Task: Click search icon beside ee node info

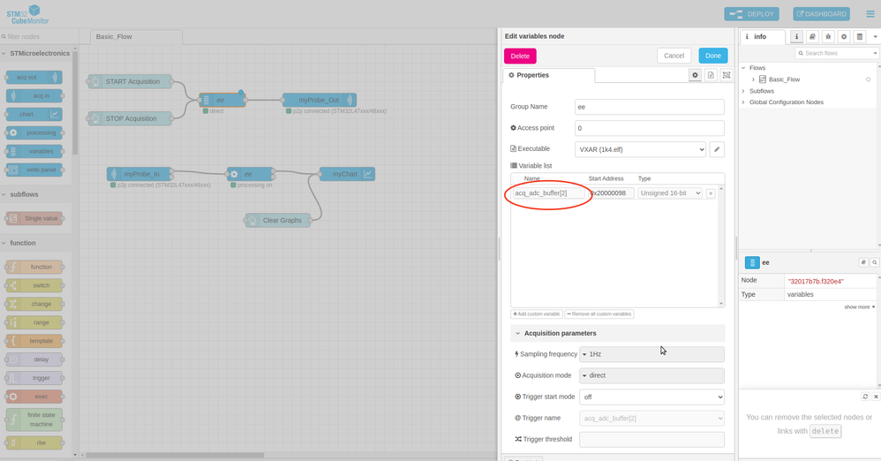Action: [874, 262]
